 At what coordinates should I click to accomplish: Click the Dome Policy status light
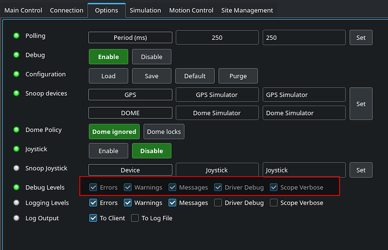pyautogui.click(x=16, y=130)
